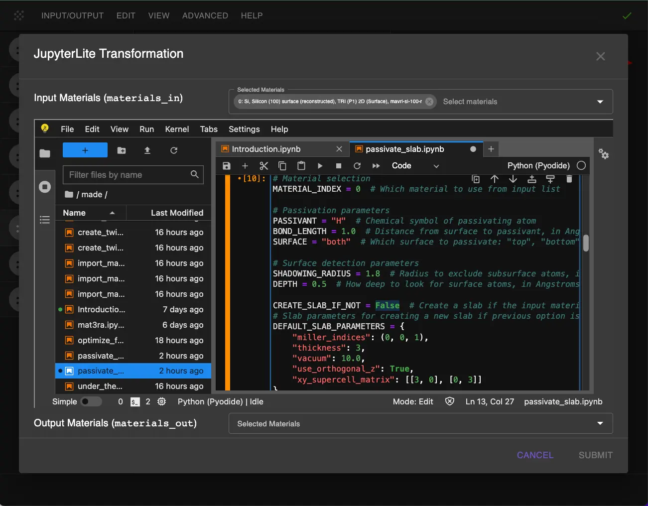The image size is (648, 506).
Task: Create a new folder in file browser
Action: click(122, 150)
